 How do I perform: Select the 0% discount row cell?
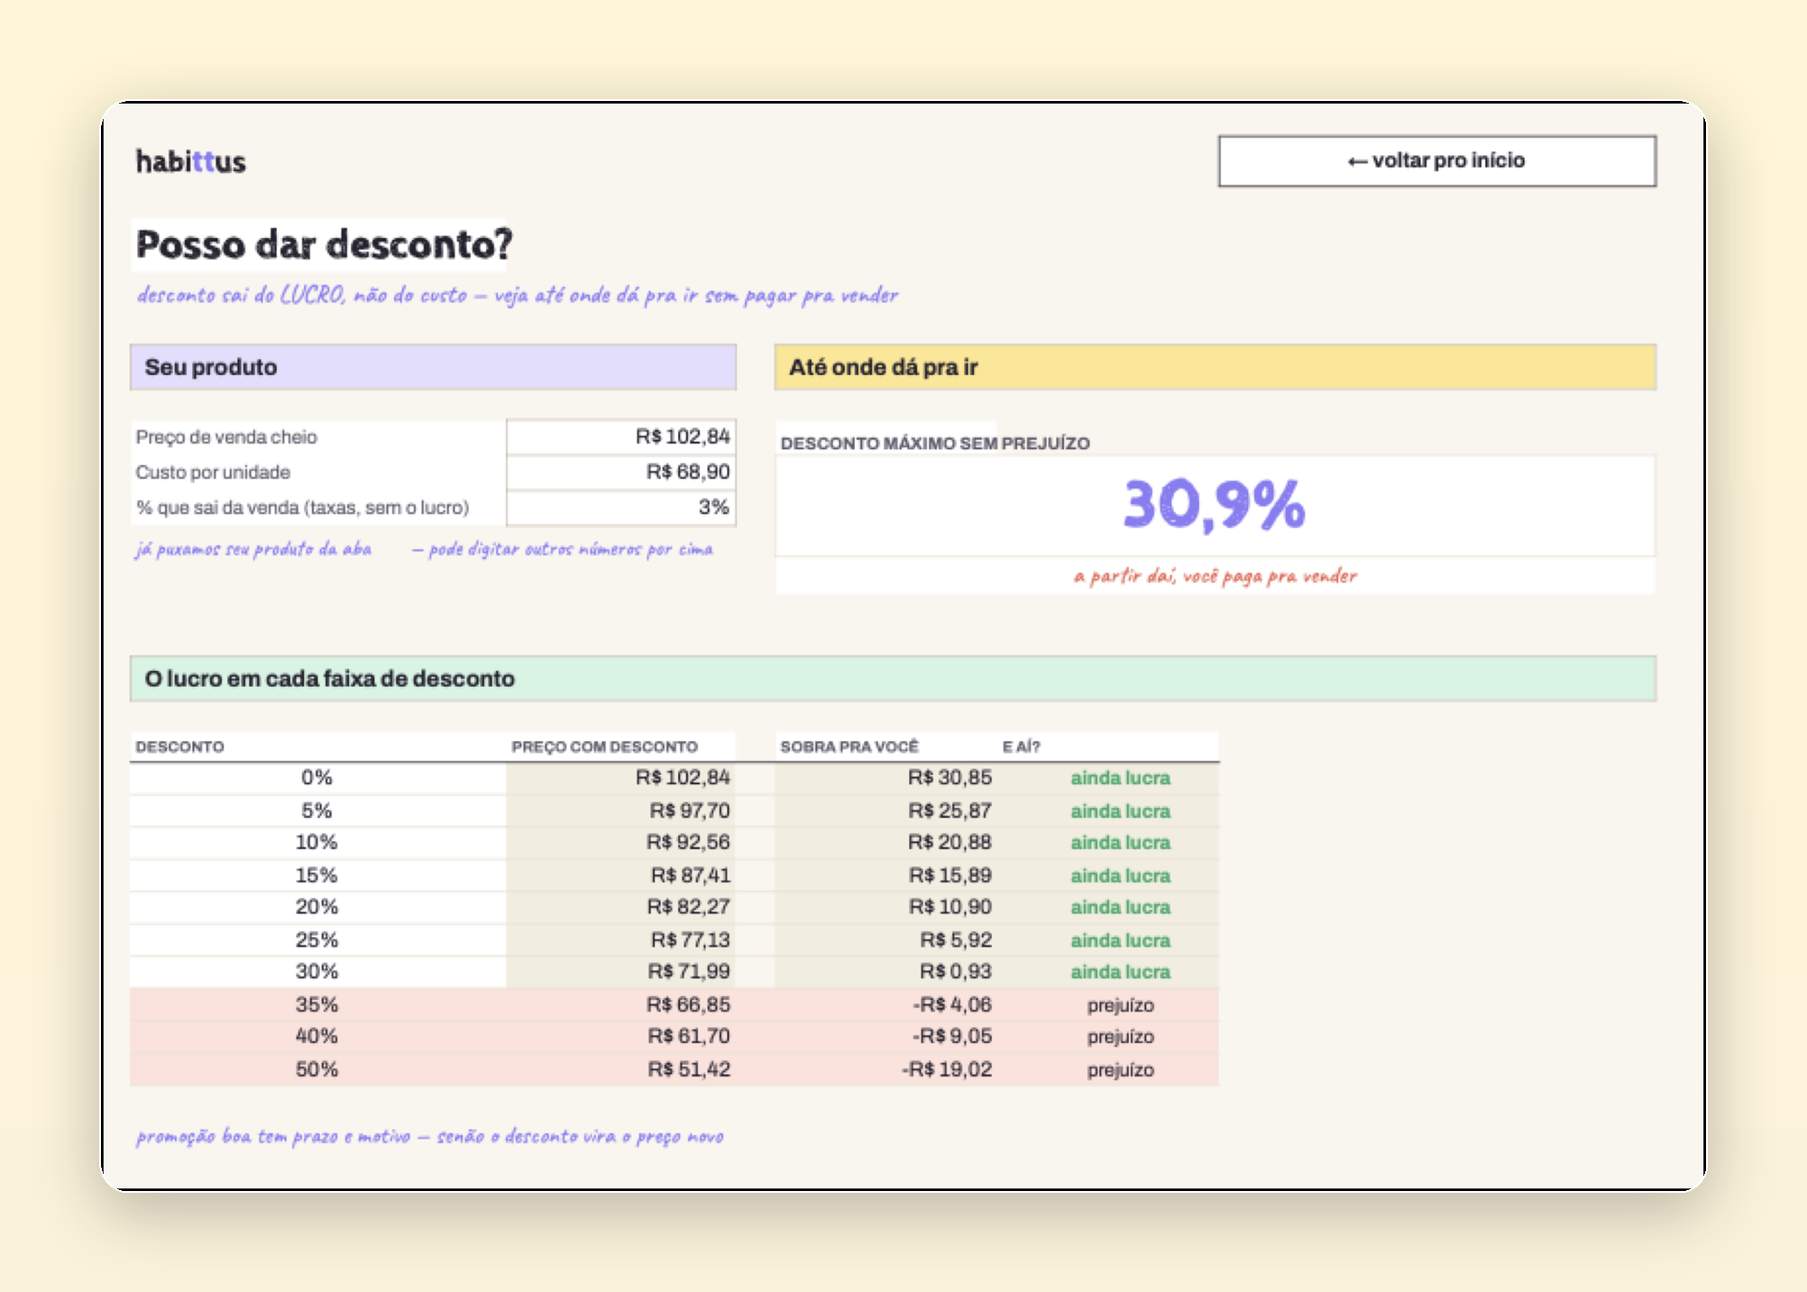317,778
